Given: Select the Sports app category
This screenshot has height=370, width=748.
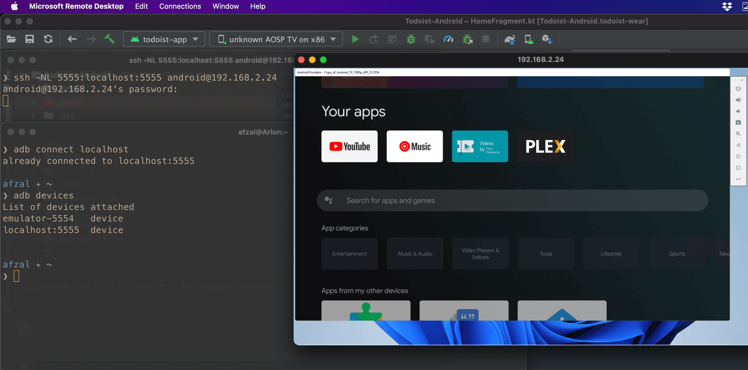Looking at the screenshot, I should click(677, 254).
